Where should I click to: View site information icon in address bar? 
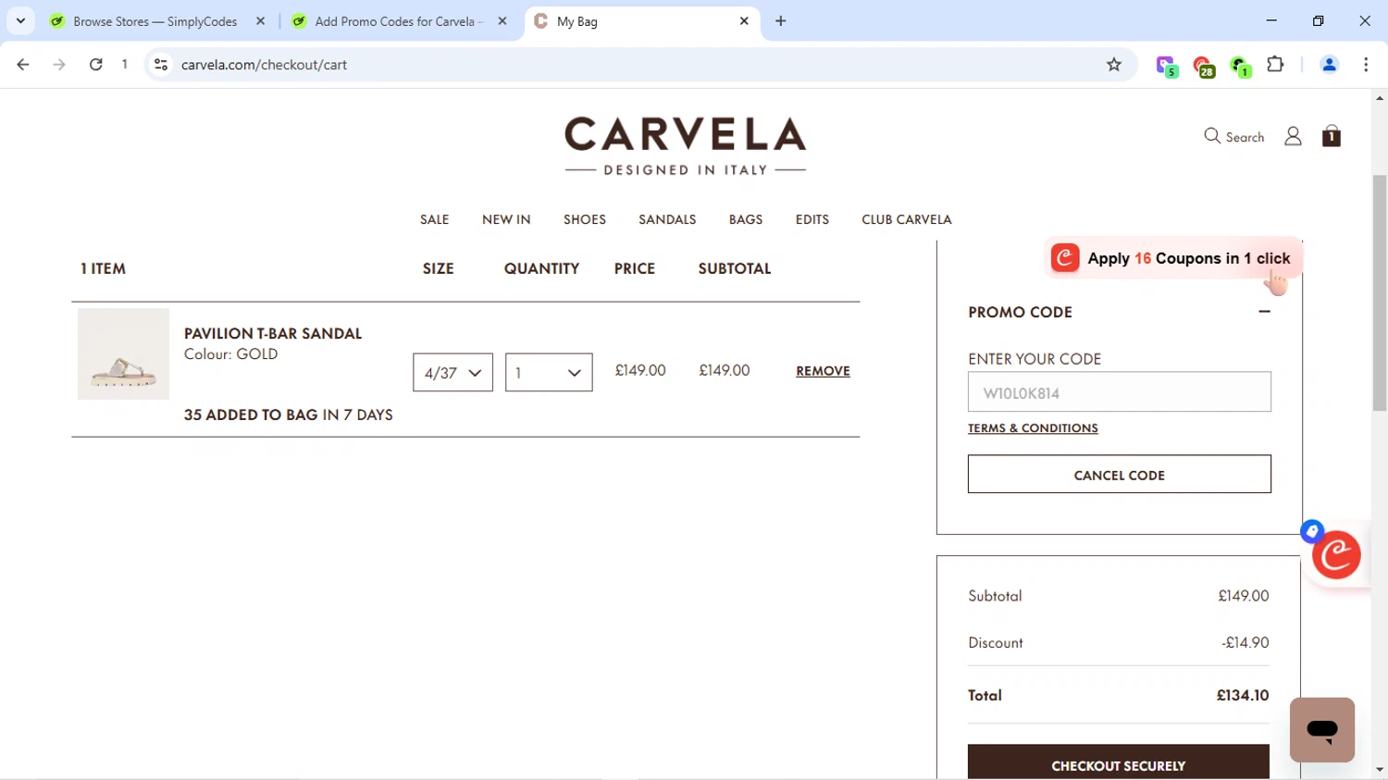[x=161, y=64]
